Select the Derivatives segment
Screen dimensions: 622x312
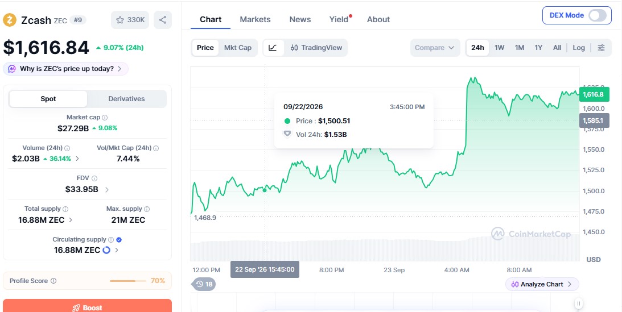[x=126, y=99]
